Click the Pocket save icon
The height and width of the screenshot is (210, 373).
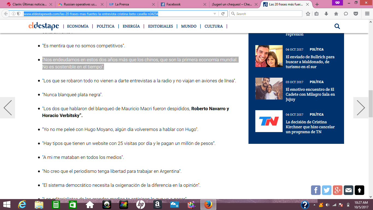[x=356, y=14]
